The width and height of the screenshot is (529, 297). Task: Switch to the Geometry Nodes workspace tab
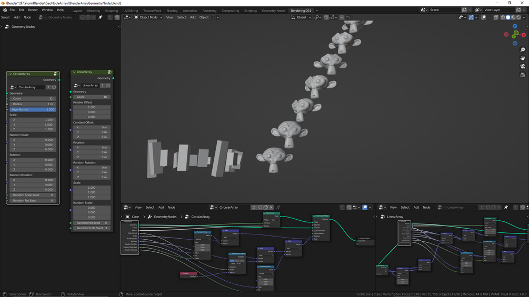pos(273,11)
